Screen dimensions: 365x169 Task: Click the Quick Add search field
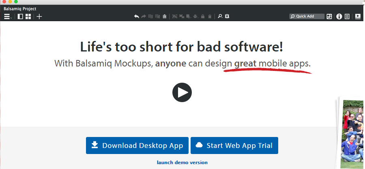[x=307, y=16]
